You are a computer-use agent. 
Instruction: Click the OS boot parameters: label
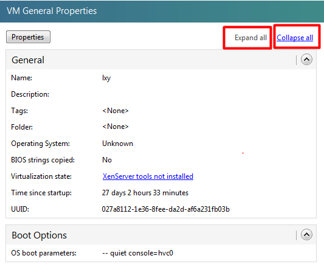pos(44,253)
